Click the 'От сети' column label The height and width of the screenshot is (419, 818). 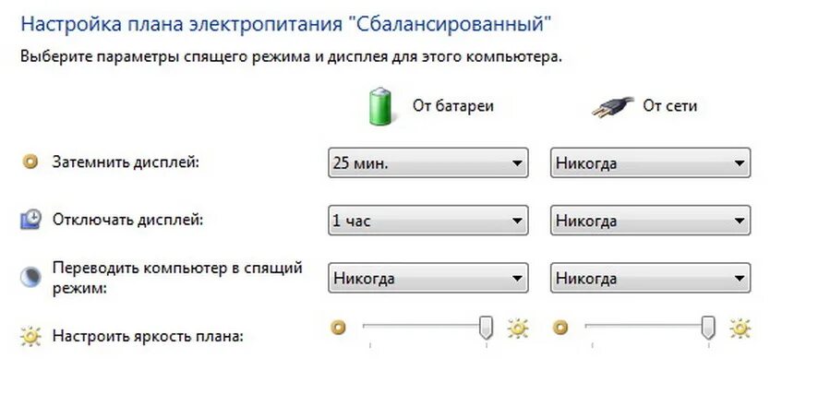coord(669,106)
